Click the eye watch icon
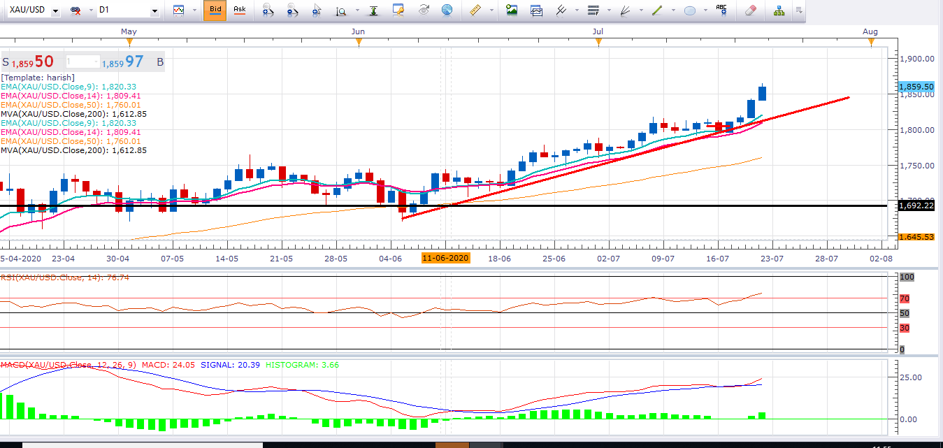Image resolution: width=943 pixels, height=448 pixels. pyautogui.click(x=424, y=10)
